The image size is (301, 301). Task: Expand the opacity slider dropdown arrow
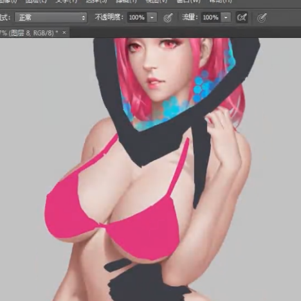[x=152, y=17]
